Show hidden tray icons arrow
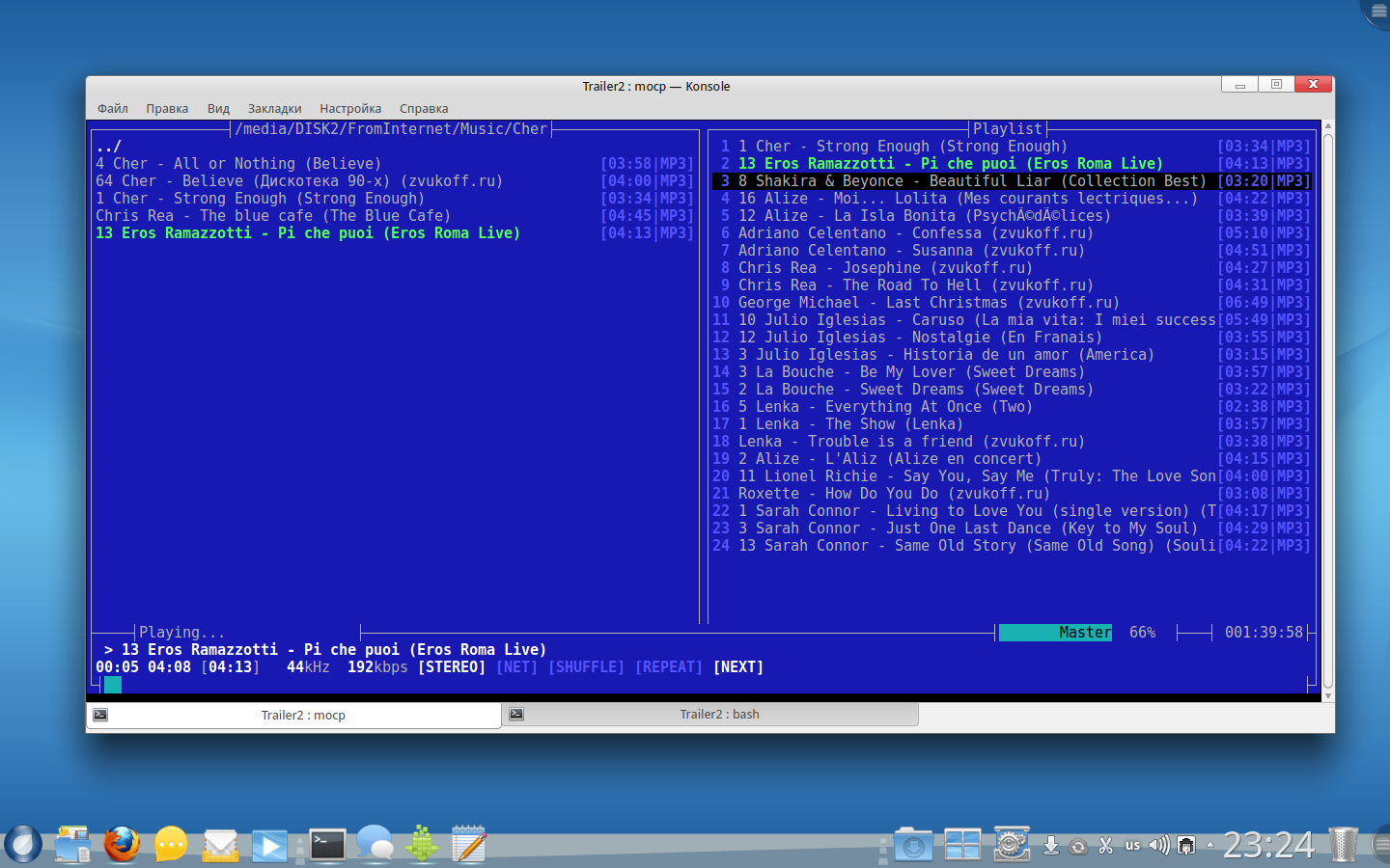 pos(1210,846)
